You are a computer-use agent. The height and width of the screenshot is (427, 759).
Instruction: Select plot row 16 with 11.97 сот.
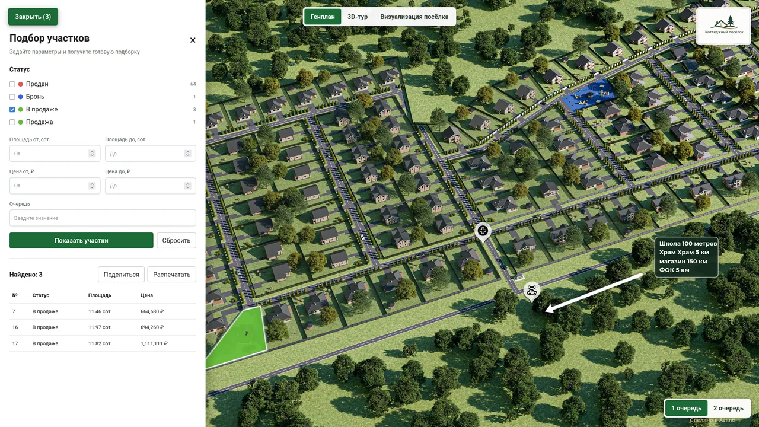pyautogui.click(x=103, y=327)
